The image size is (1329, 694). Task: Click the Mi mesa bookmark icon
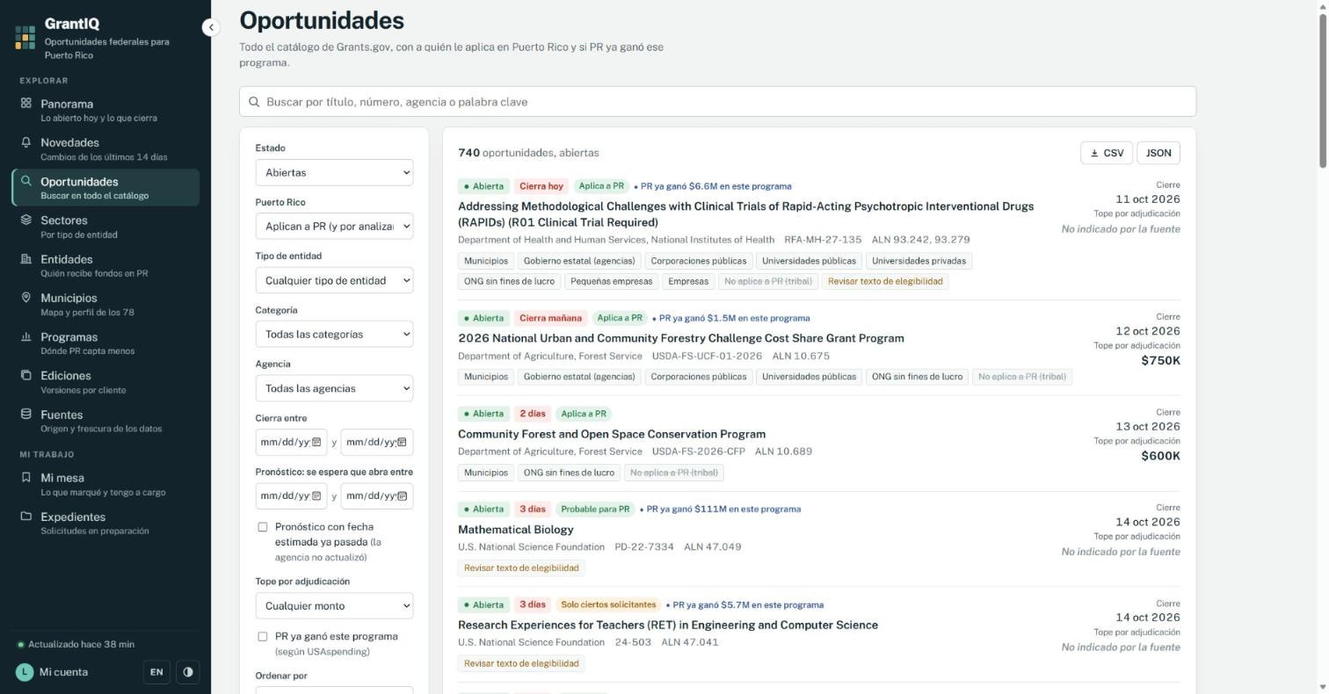point(26,477)
